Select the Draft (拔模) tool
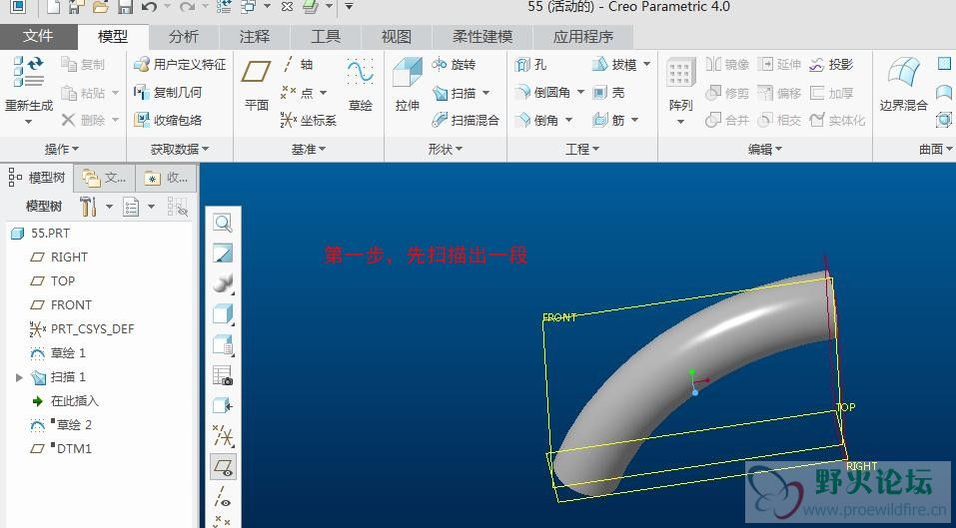The image size is (956, 528). (x=614, y=65)
